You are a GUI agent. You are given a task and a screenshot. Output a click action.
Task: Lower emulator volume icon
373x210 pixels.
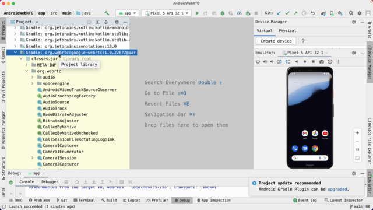click(x=272, y=62)
